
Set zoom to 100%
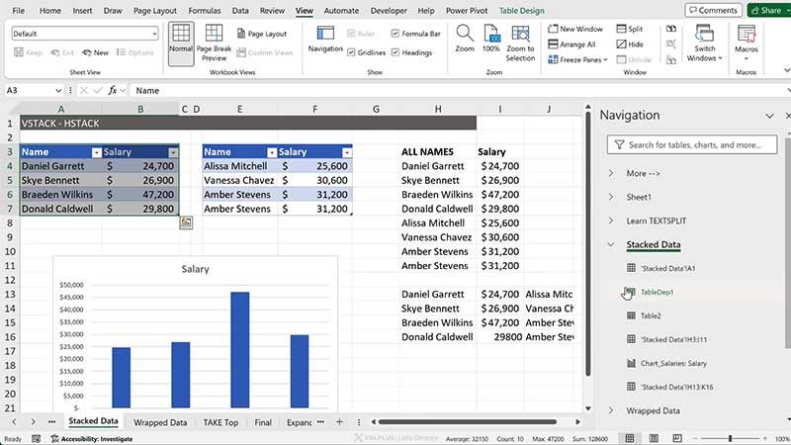[490, 39]
